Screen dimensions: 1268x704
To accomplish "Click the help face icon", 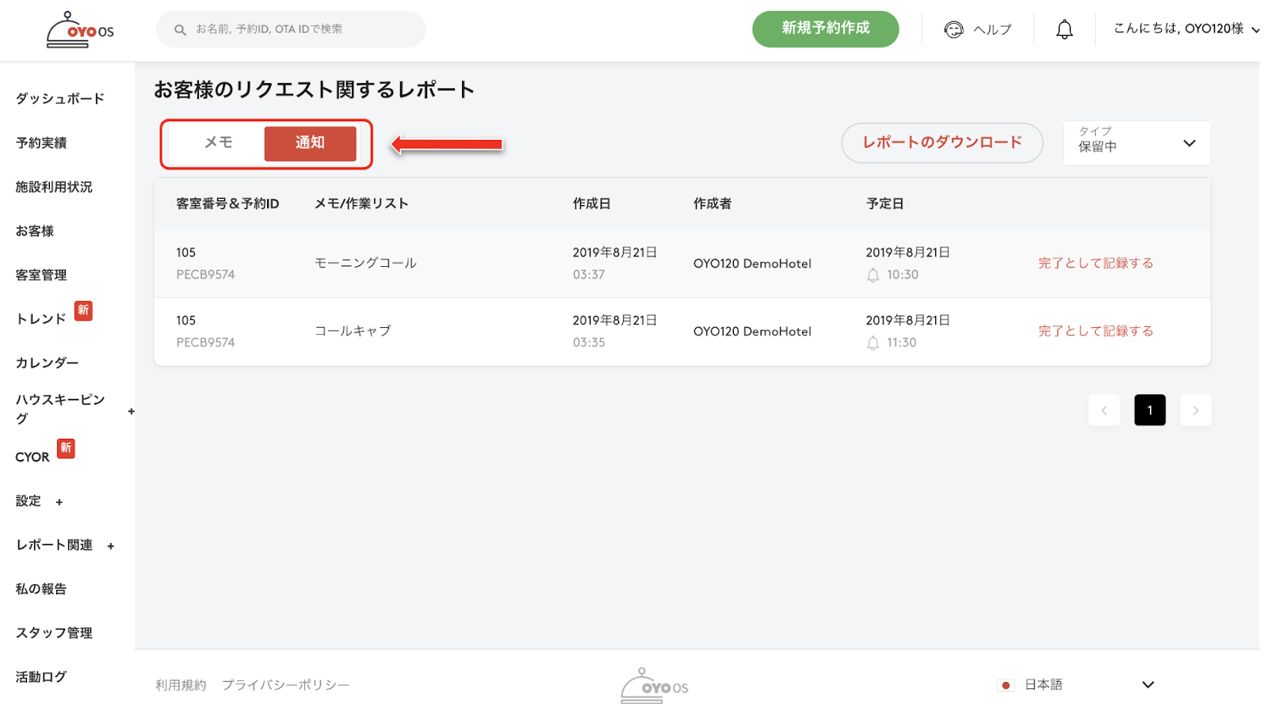I will [953, 29].
